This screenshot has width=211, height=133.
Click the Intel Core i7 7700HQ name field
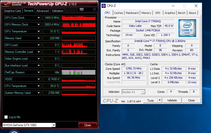pyautogui.click(x=148, y=21)
